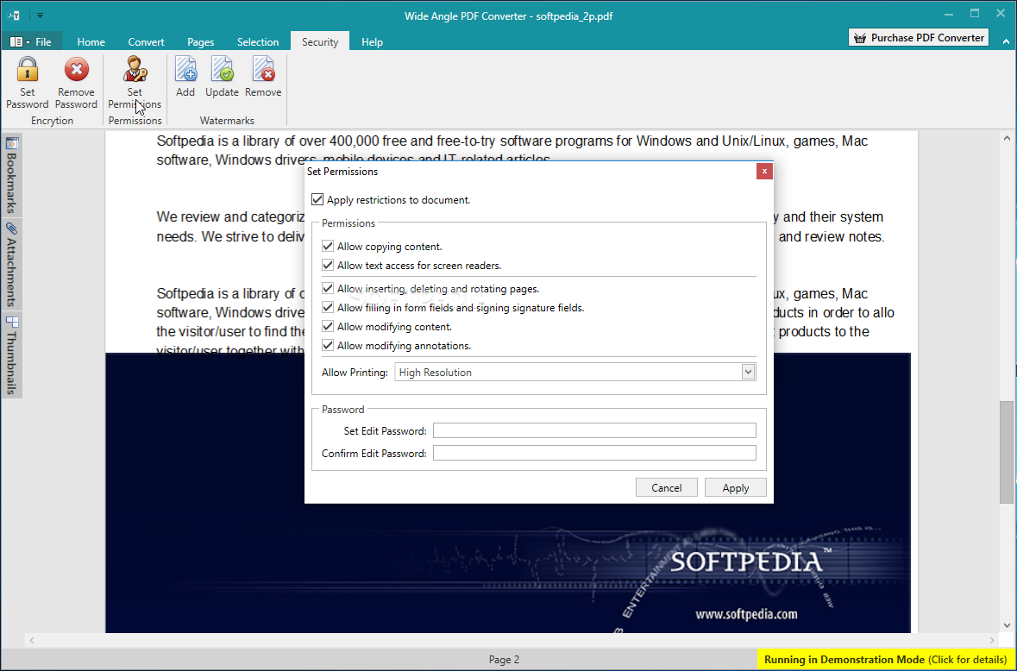Image resolution: width=1017 pixels, height=671 pixels.
Task: Toggle Apply restrictions to document checkbox
Action: pyautogui.click(x=317, y=200)
